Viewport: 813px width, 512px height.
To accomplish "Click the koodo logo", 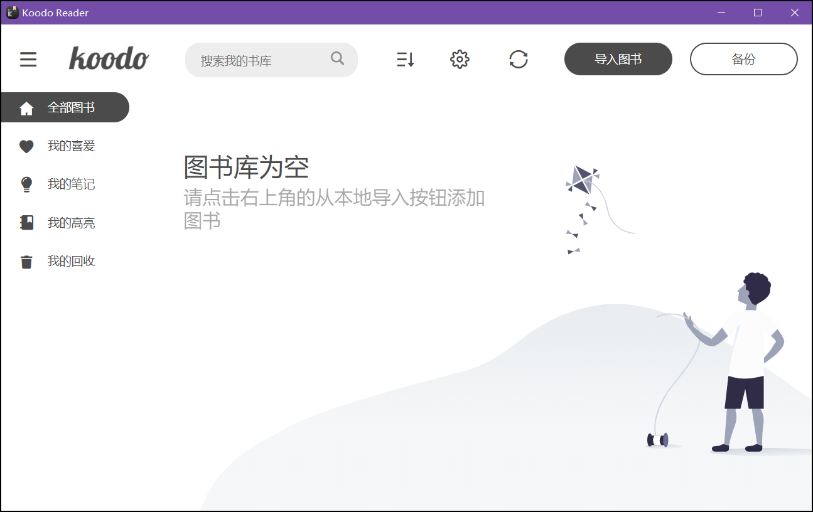I will tap(109, 58).
